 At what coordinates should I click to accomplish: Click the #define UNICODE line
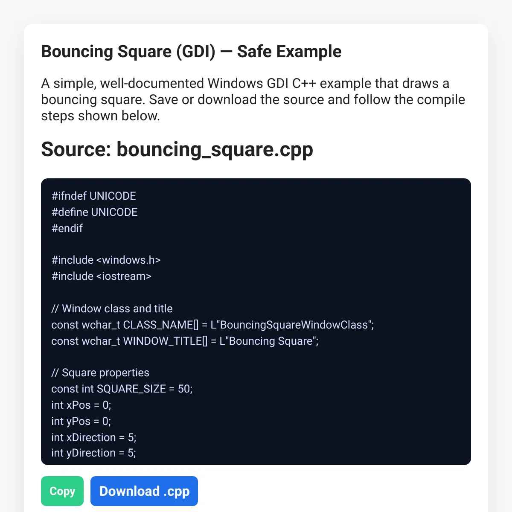coord(94,212)
